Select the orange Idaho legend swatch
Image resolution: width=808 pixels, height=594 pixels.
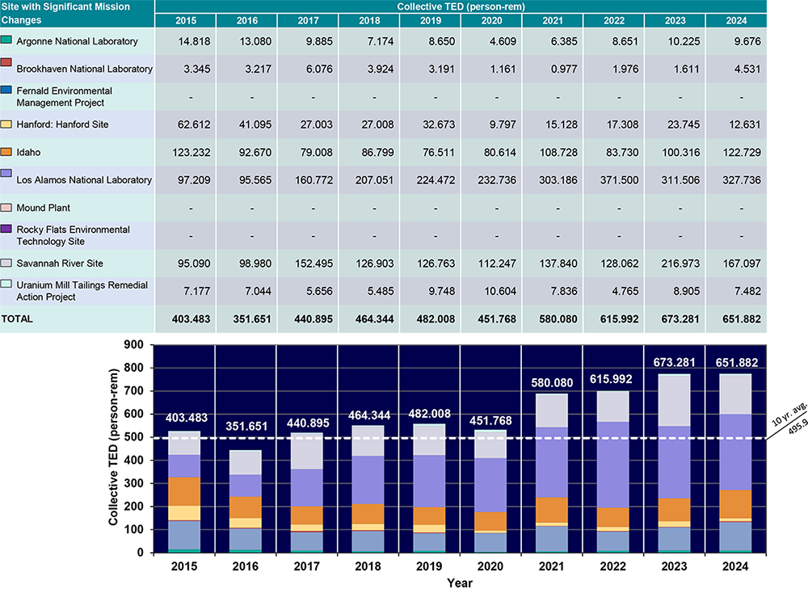(6, 152)
